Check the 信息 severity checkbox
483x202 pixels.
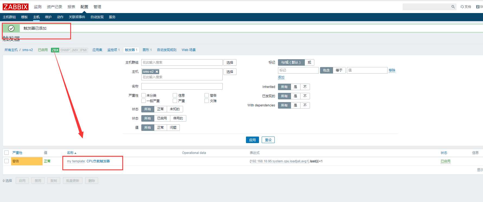(x=175, y=95)
